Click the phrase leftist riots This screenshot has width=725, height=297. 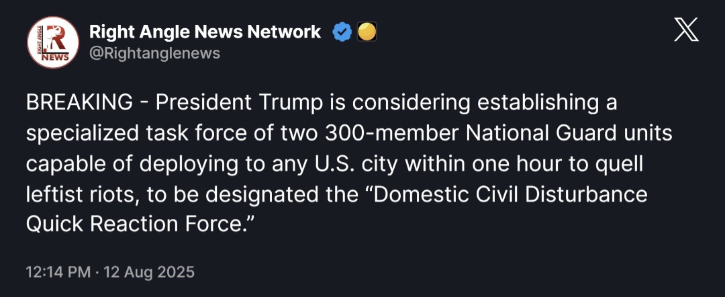pyautogui.click(x=74, y=194)
